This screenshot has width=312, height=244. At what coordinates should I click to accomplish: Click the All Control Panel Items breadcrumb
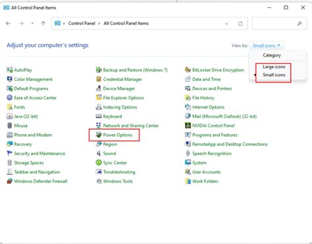coord(126,23)
